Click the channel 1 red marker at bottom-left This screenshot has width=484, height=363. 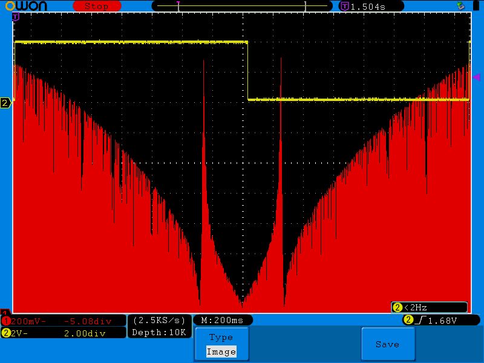[x=5, y=312]
